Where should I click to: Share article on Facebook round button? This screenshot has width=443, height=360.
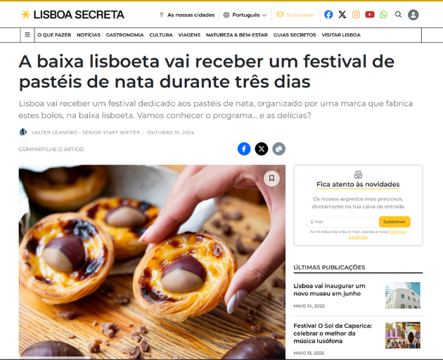point(244,148)
